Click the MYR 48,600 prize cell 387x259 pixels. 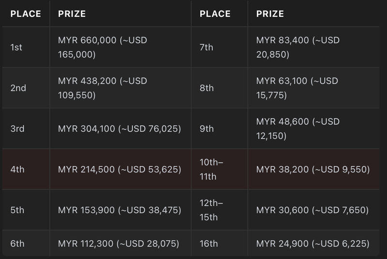pyautogui.click(x=313, y=129)
